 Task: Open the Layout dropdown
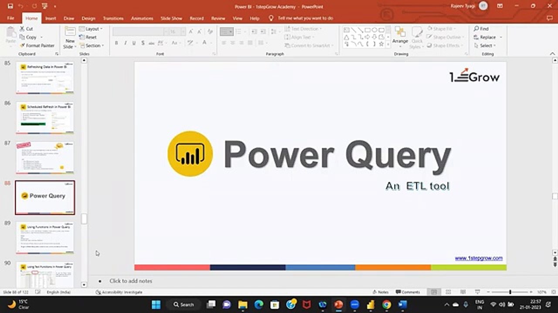coord(91,29)
